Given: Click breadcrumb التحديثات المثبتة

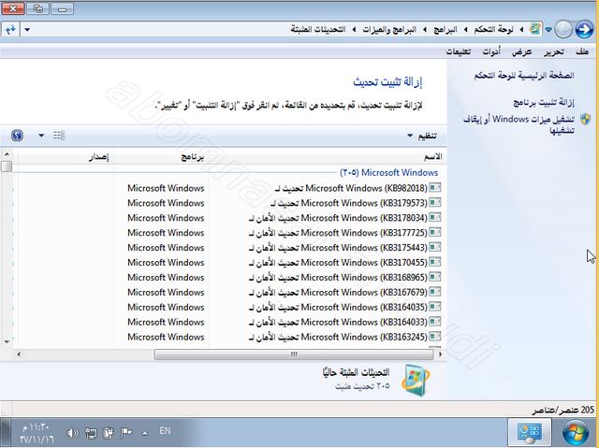Looking at the screenshot, I should point(318,29).
